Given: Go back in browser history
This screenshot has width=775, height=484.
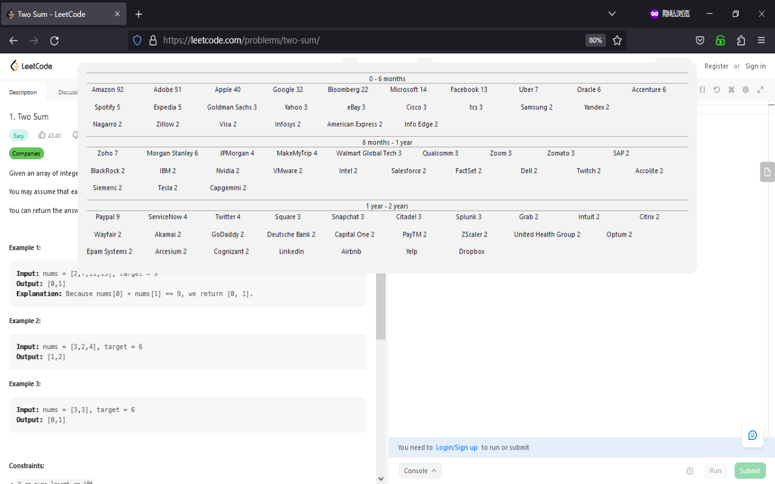Looking at the screenshot, I should coord(13,41).
